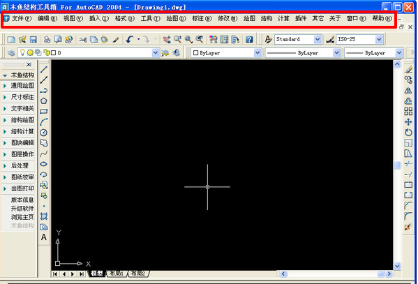
Task: Click the Undo arrow icon
Action: [130, 40]
